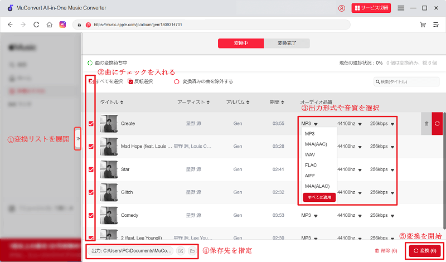Delete the Create track with trash icon
This screenshot has width=446, height=262.
point(426,123)
